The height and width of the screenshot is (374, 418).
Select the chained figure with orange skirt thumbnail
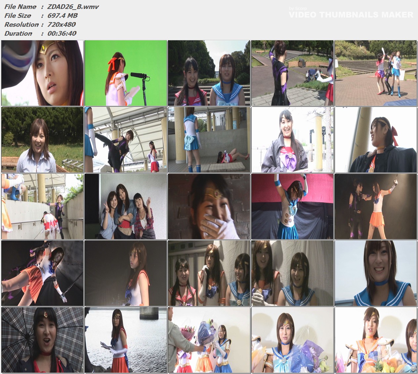pos(42,273)
